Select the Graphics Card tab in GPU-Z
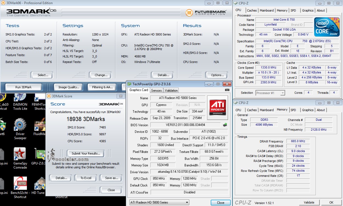The width and height of the screenshot is (343, 206). (139, 90)
